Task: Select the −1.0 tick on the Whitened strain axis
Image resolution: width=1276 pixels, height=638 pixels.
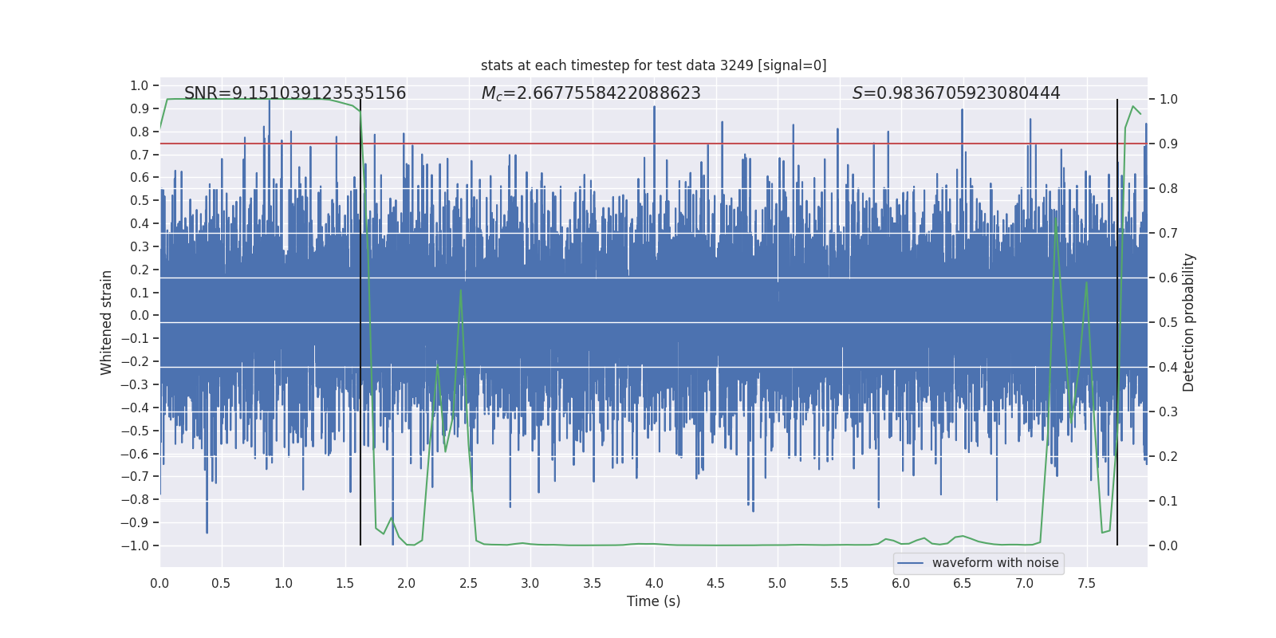Action: (x=135, y=545)
